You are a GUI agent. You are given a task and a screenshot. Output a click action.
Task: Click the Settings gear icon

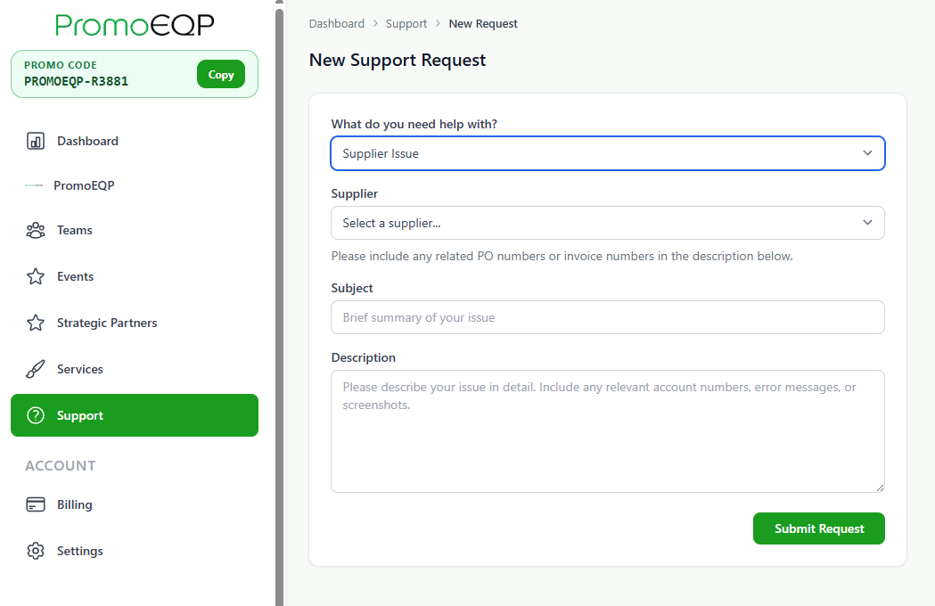click(x=35, y=551)
